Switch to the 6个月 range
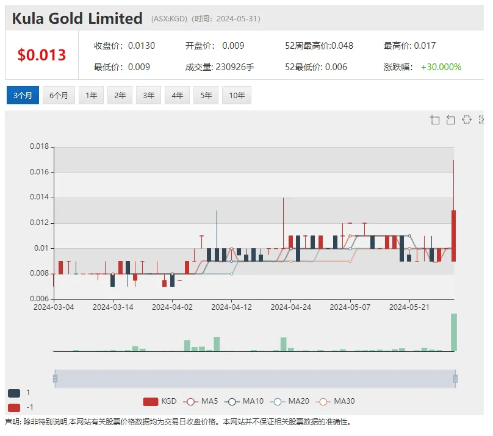Viewport: 493px width, 436px height. tap(59, 95)
